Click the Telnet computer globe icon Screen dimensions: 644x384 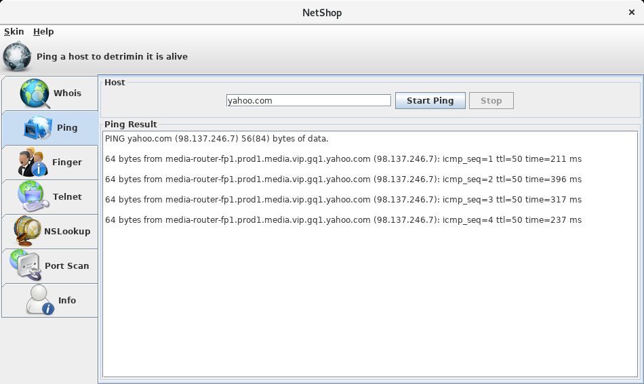[33, 196]
